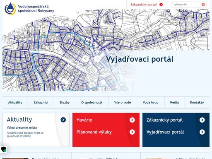Click the text Aktuálně volná pracovní místa ve společnosti VOSROK
This screenshot has height=159, width=212.
pos(25,135)
